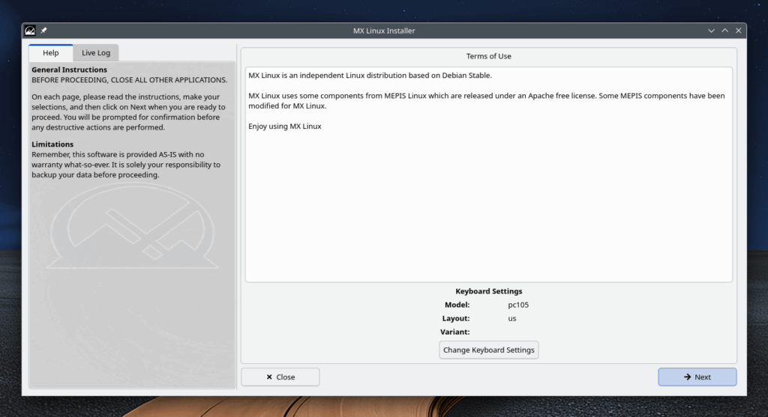
Task: Toggle the pin window icon
Action: (43, 31)
